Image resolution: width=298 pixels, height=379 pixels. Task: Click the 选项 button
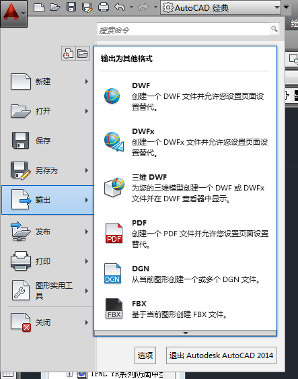click(145, 355)
